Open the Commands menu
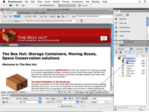149x112 pixels. coord(77,2)
